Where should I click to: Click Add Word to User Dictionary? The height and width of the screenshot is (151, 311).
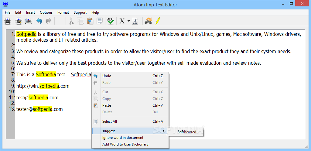(x=130, y=144)
